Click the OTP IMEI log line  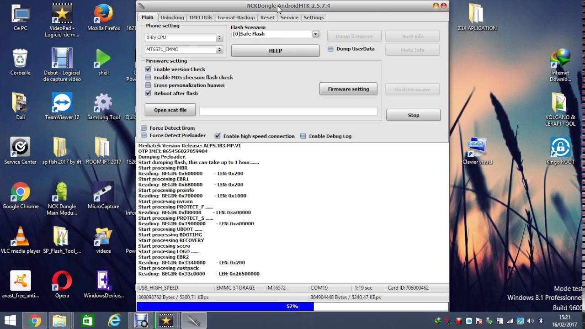[173, 151]
